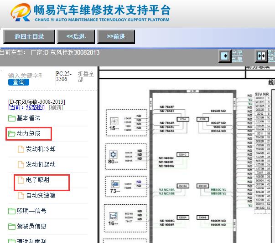This screenshot has height=243, width=275.
Task: Click the ND 7842P wire label
Action: click(167, 107)
